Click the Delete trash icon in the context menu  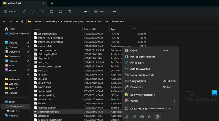(157, 117)
